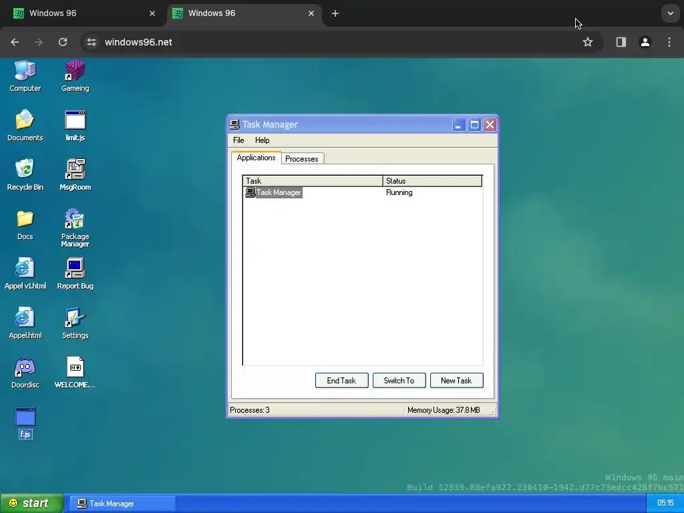This screenshot has width=684, height=513.
Task: Open the browser side panel icon
Action: (x=621, y=42)
